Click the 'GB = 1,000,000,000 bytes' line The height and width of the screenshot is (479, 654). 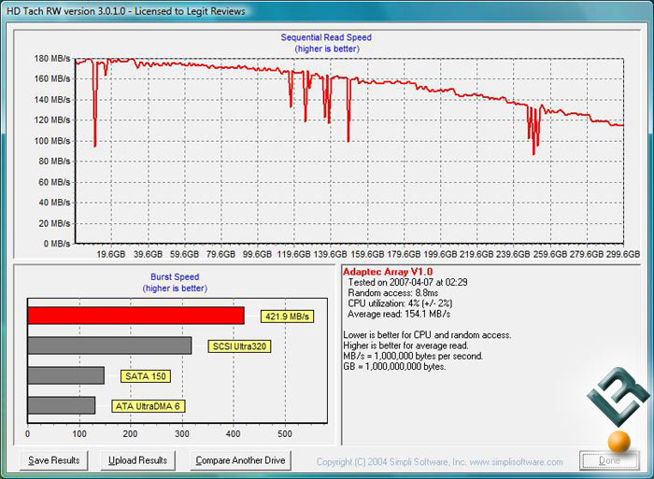tap(394, 367)
